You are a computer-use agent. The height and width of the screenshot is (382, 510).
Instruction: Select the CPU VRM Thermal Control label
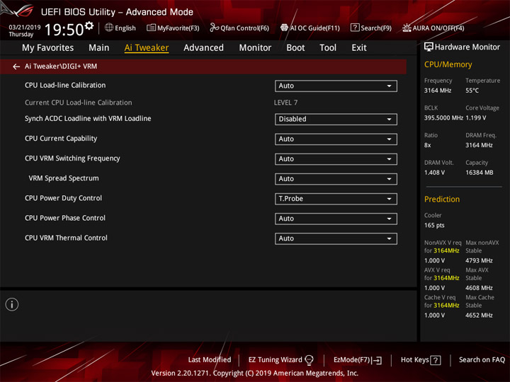[66, 238]
